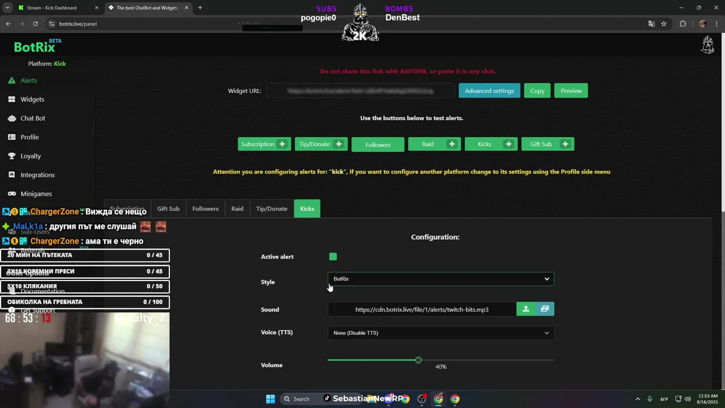Close the Stream - Kick Dashboard tab

(x=96, y=8)
